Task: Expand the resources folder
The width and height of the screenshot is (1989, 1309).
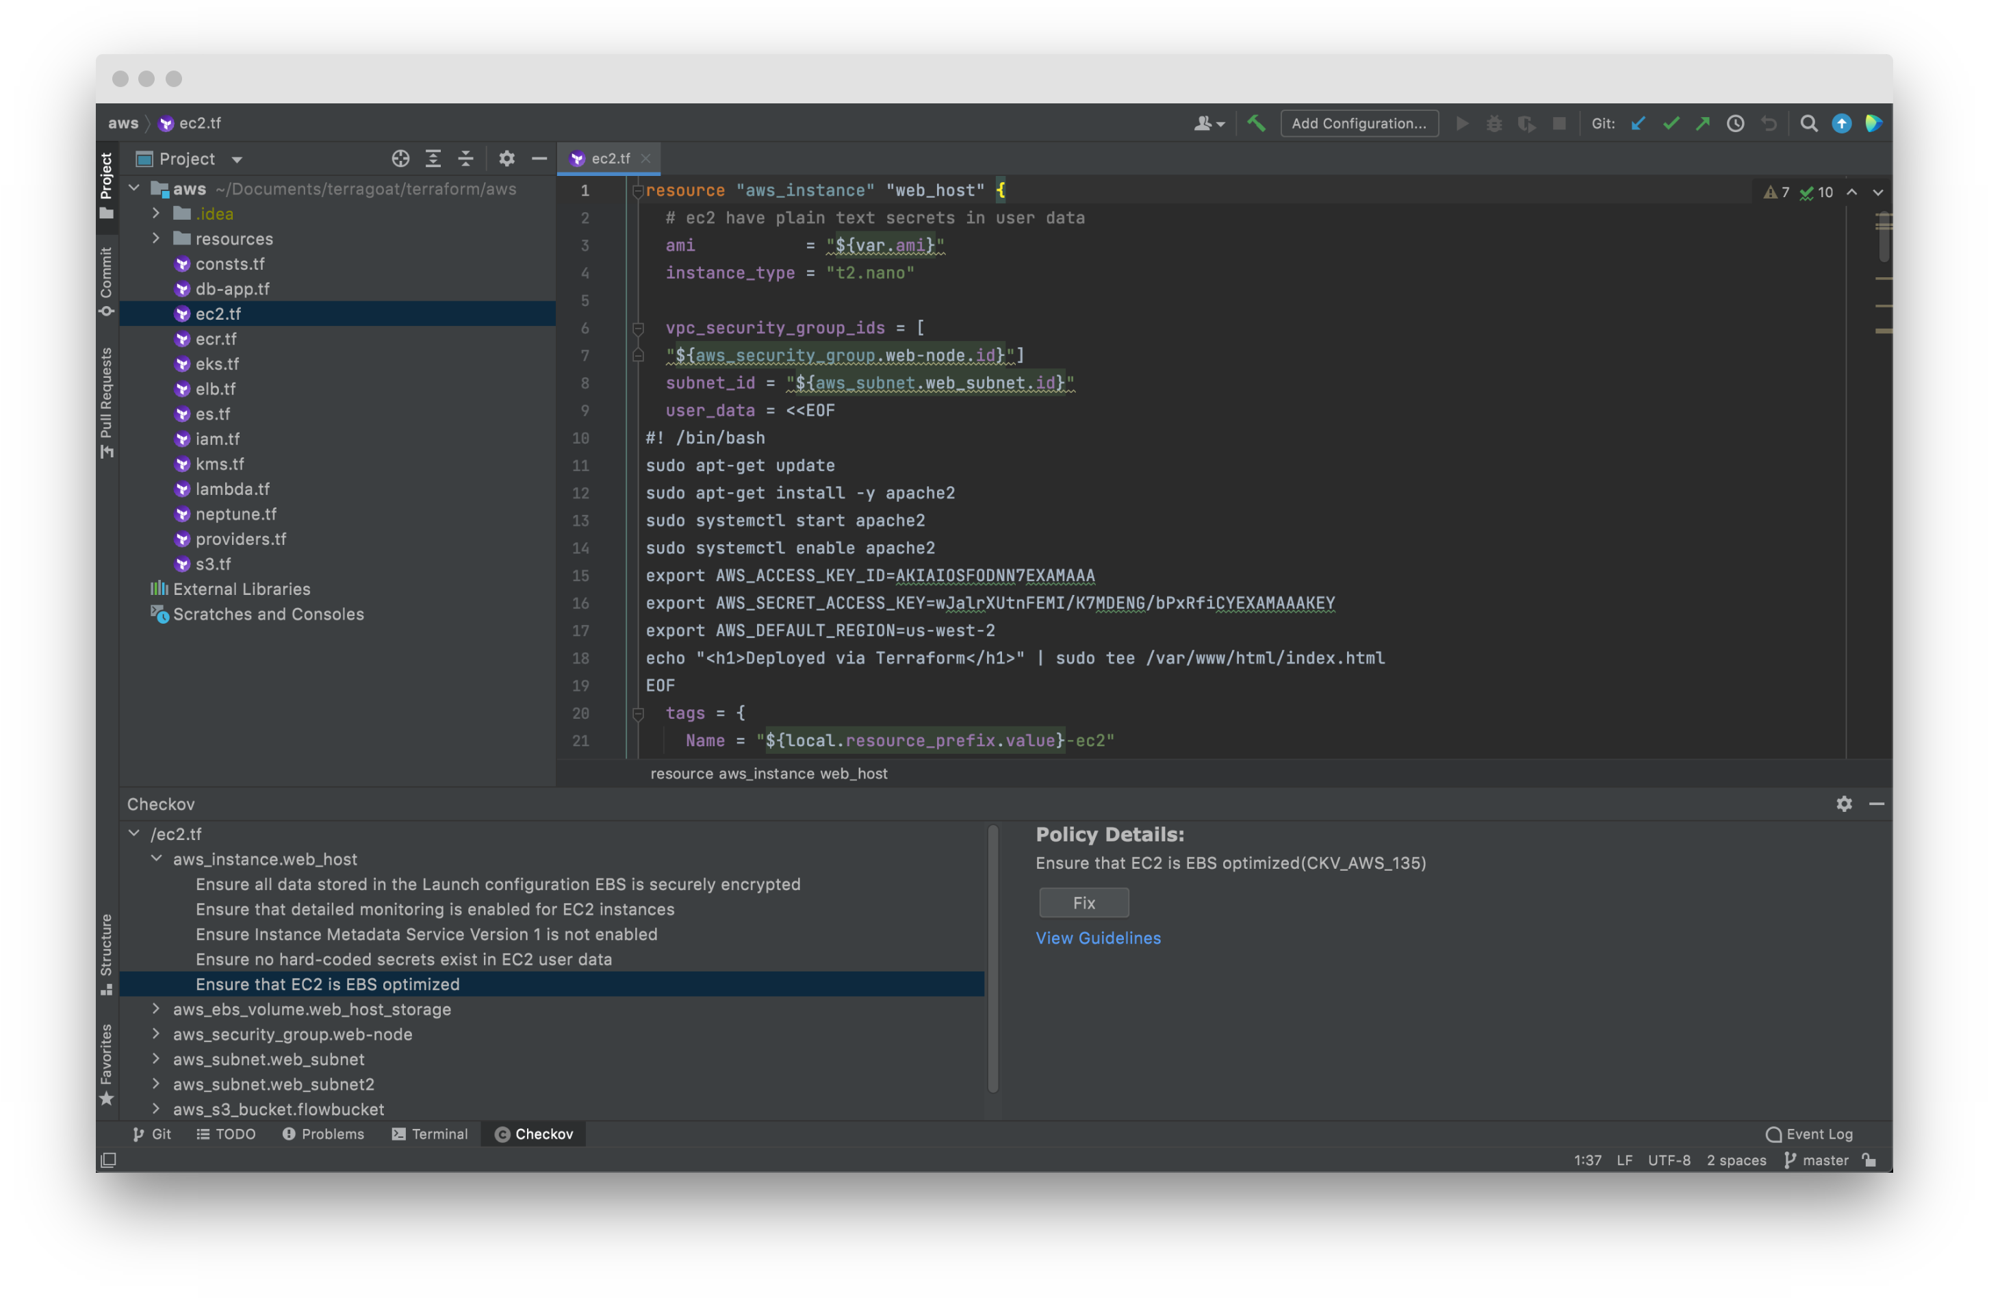Action: point(156,239)
